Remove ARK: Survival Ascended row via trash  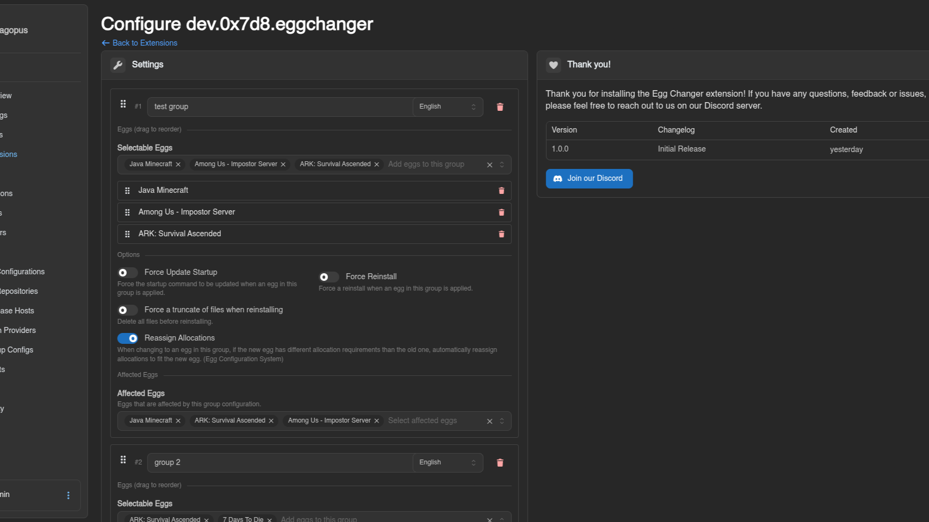501,234
